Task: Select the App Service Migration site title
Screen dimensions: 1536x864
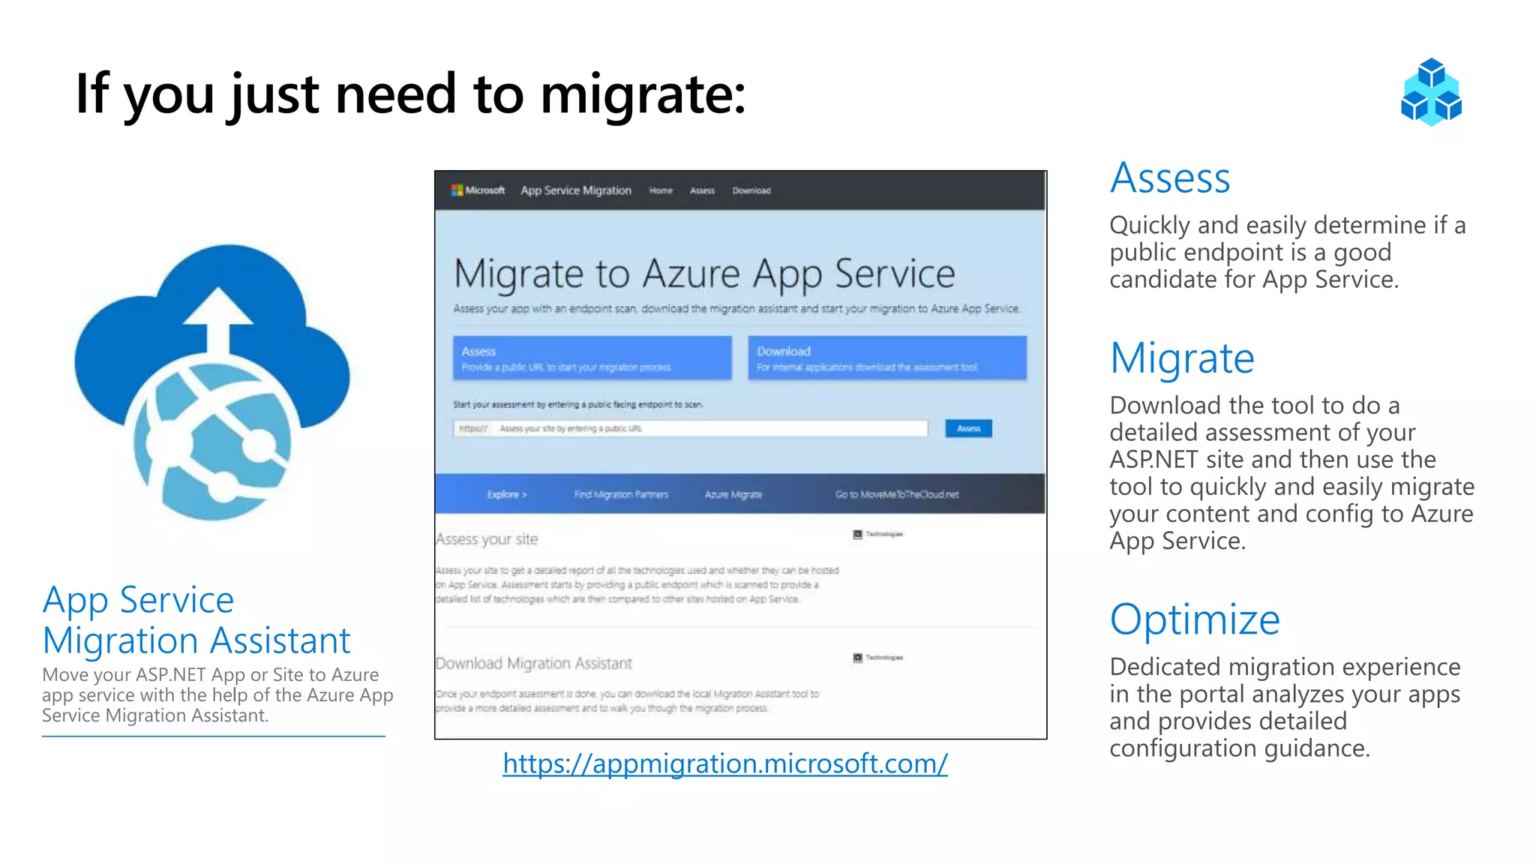Action: coord(576,190)
